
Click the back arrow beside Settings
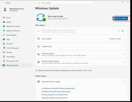point(2,3)
